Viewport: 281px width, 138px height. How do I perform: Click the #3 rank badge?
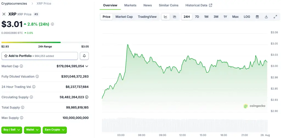(36, 14)
